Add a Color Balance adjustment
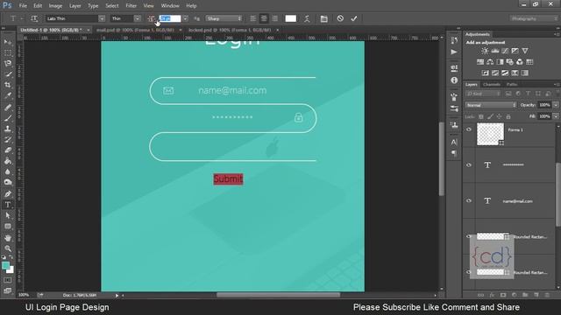The image size is (561, 315). click(490, 62)
